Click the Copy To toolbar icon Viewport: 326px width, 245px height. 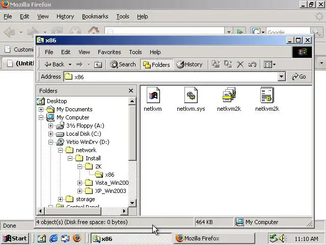pos(228,64)
